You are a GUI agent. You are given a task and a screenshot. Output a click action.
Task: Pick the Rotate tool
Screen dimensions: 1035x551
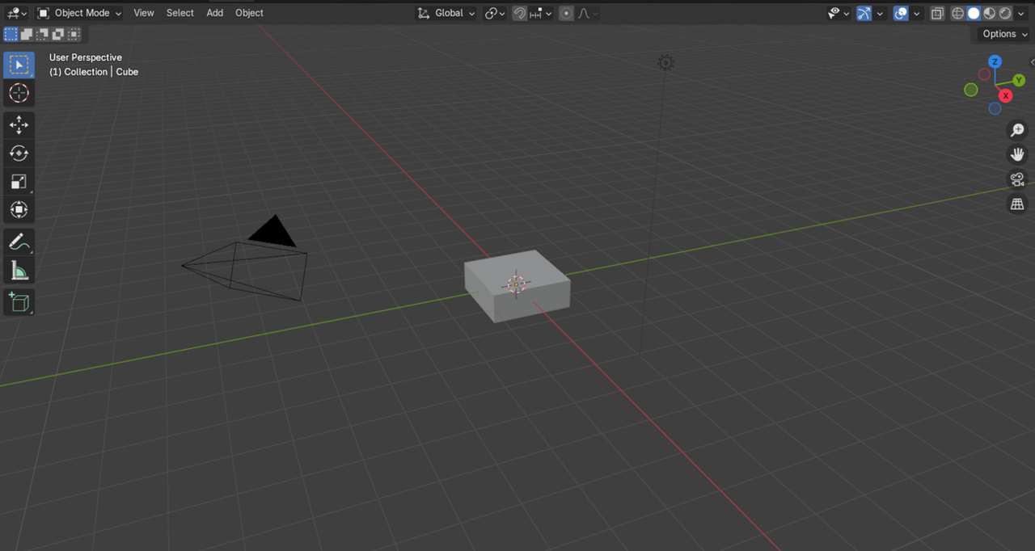click(x=19, y=154)
